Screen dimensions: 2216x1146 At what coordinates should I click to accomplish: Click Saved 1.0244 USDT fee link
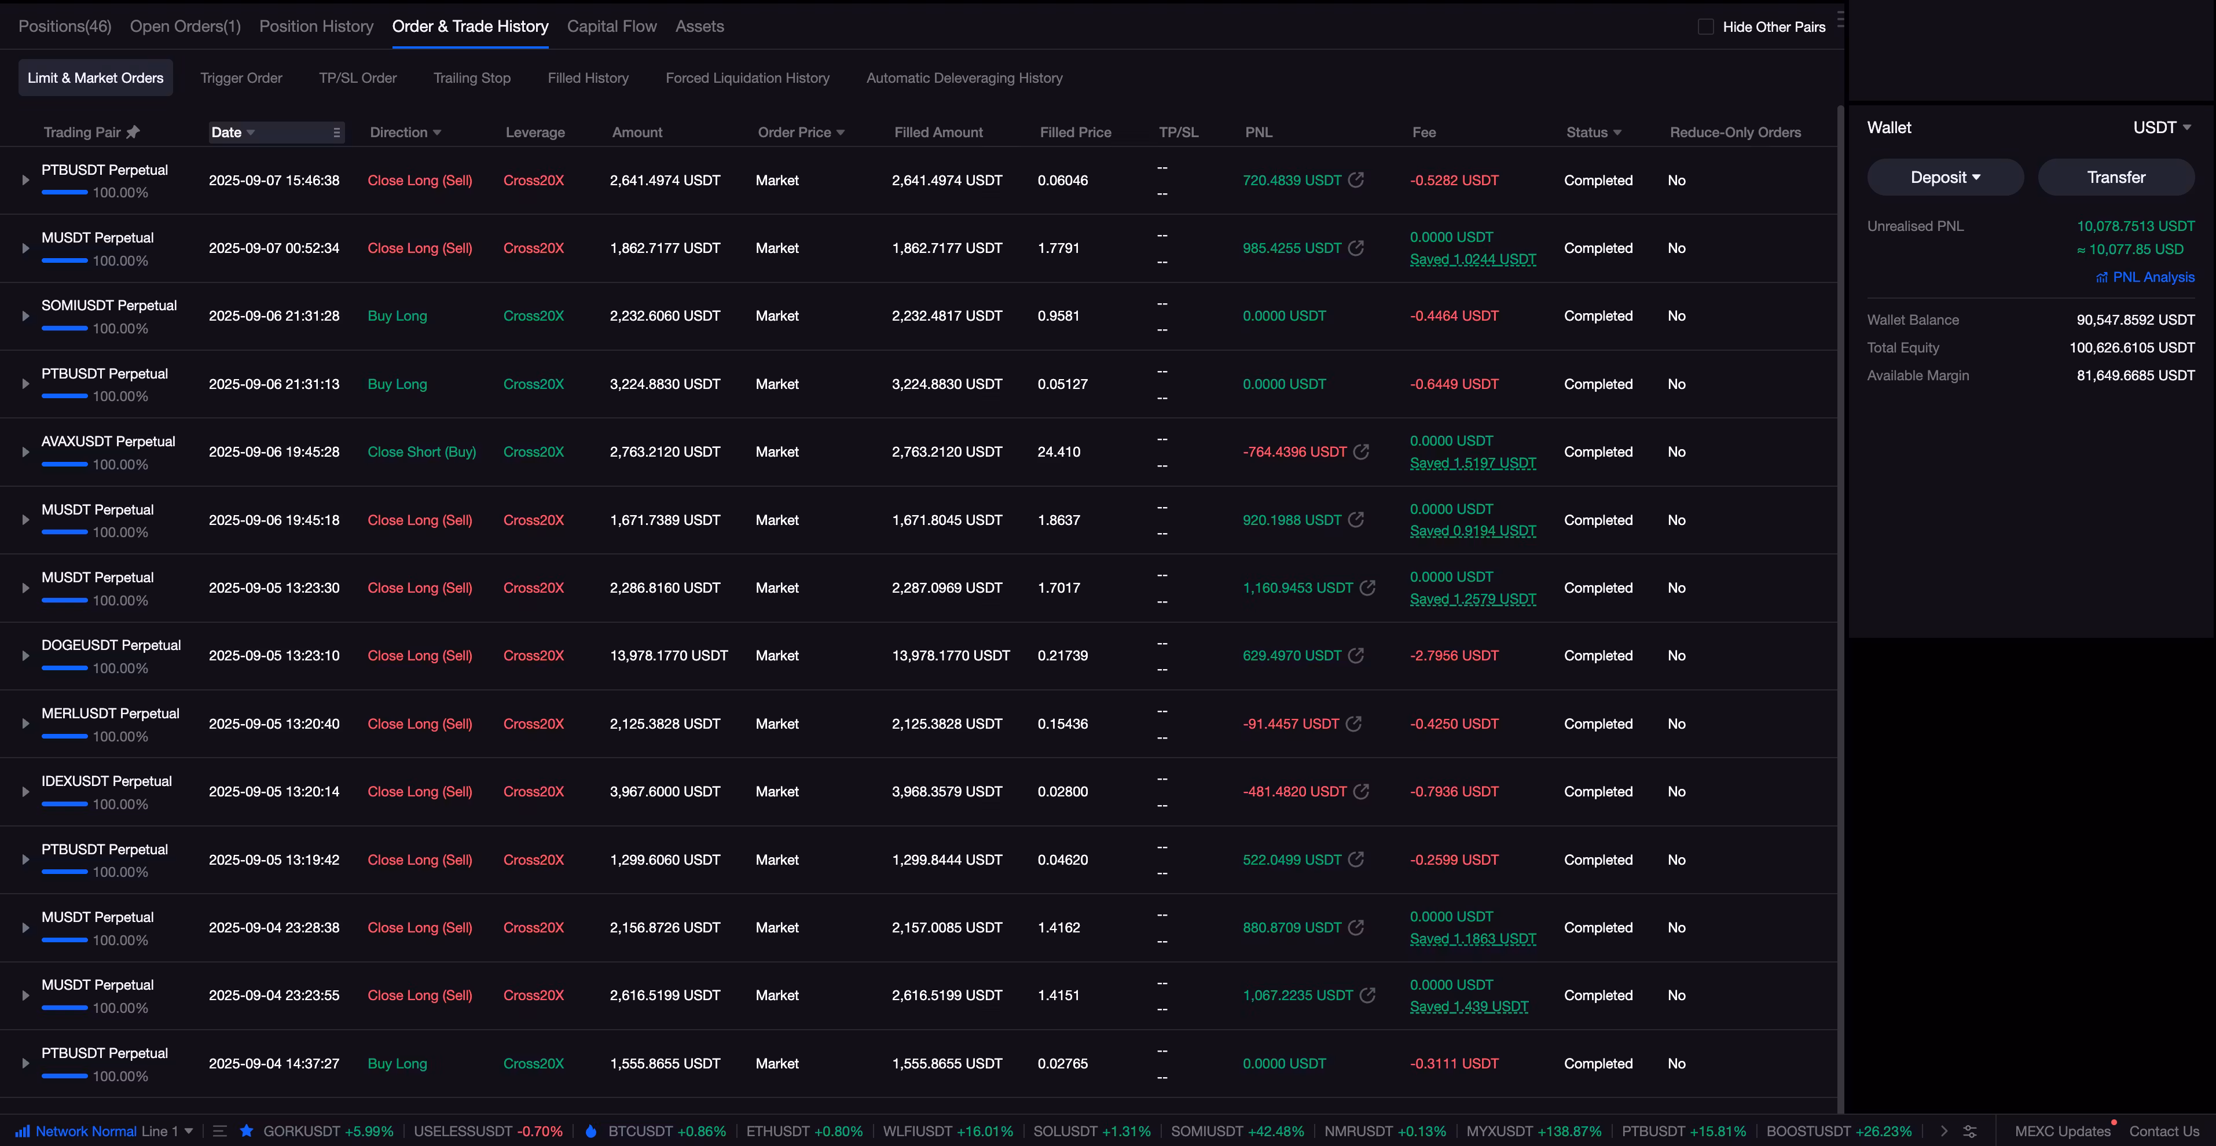(1472, 259)
